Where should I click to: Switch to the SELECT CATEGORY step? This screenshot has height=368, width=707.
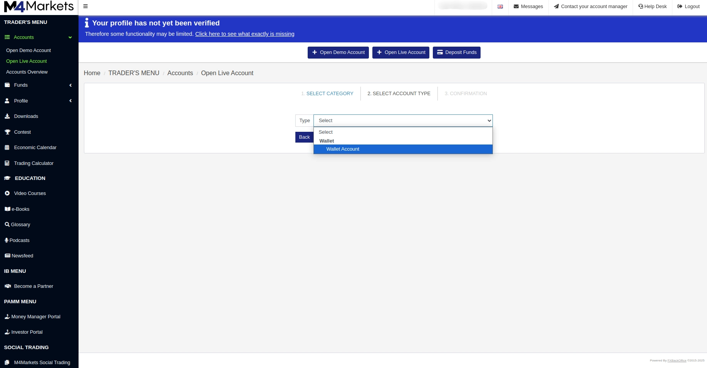pyautogui.click(x=327, y=93)
